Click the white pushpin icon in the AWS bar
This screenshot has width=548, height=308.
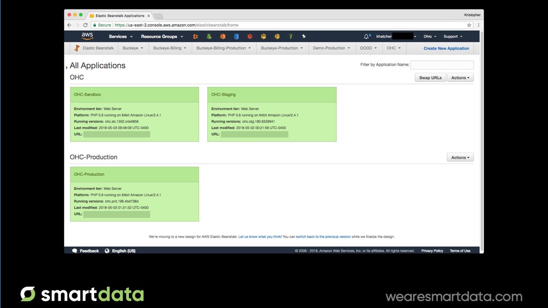pyautogui.click(x=304, y=36)
